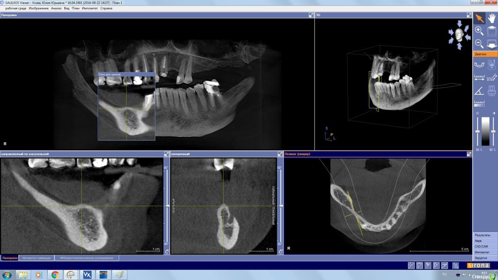Open the Анализ menu
The image size is (498, 280).
[56, 8]
